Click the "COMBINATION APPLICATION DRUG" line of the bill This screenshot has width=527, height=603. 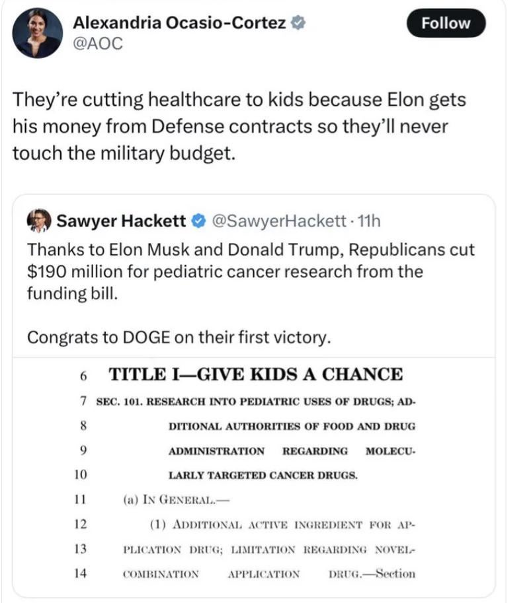coord(269,573)
